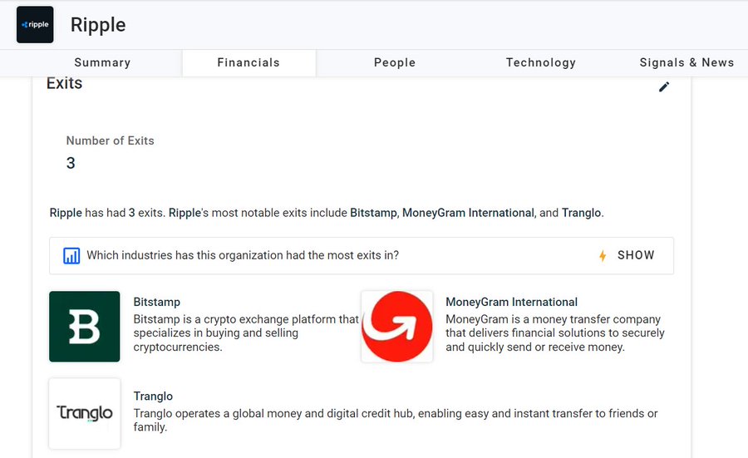Go to the People tab
Viewport: 748px width, 458px height.
(395, 62)
